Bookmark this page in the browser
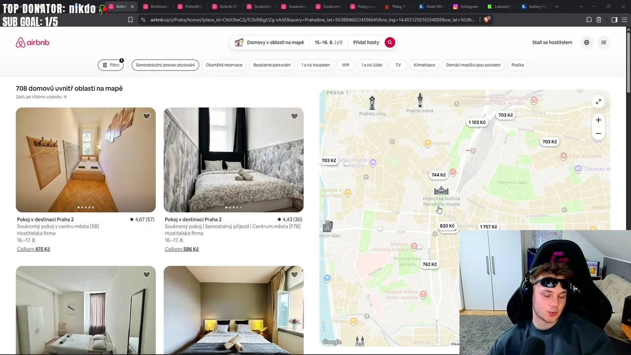Image resolution: width=631 pixels, height=355 pixels. (x=130, y=20)
